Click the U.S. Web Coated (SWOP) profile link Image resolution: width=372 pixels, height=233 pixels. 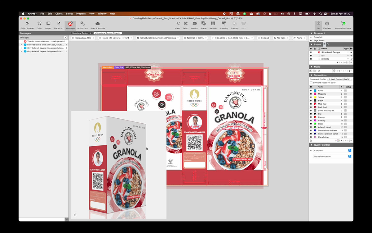point(339,79)
